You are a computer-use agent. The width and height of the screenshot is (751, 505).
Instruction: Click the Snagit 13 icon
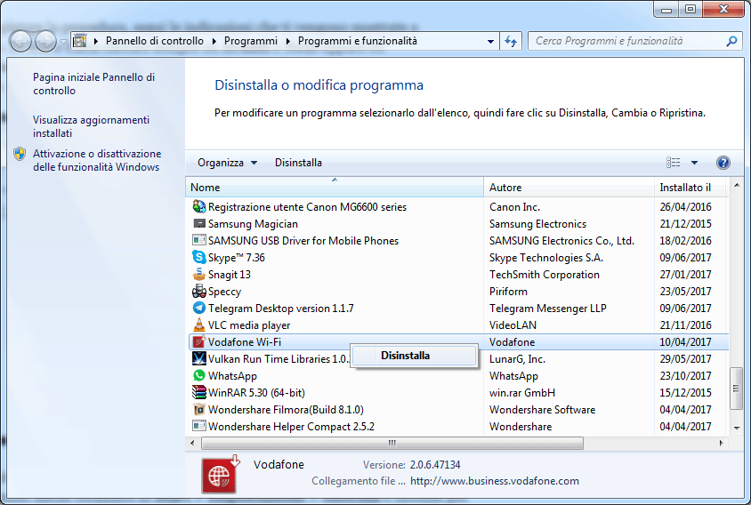pos(198,274)
